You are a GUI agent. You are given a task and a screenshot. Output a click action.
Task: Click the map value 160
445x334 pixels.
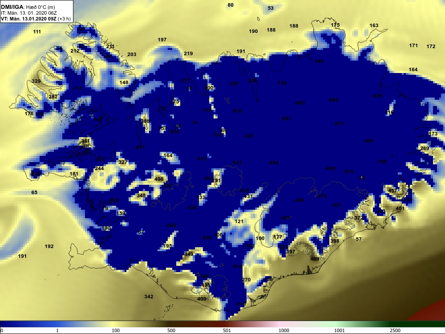pyautogui.click(x=260, y=238)
